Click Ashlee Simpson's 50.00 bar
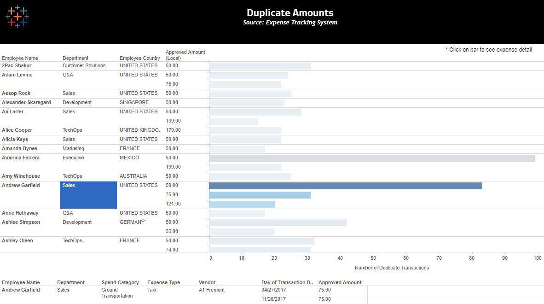Image resolution: width=544 pixels, height=304 pixels. click(278, 222)
